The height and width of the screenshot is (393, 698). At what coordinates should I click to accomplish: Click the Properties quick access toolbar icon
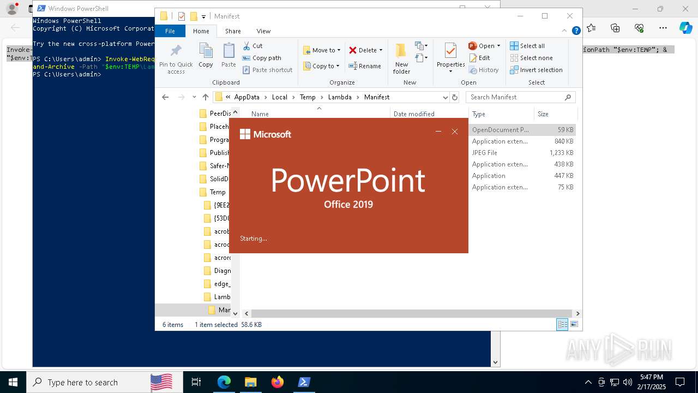point(182,16)
